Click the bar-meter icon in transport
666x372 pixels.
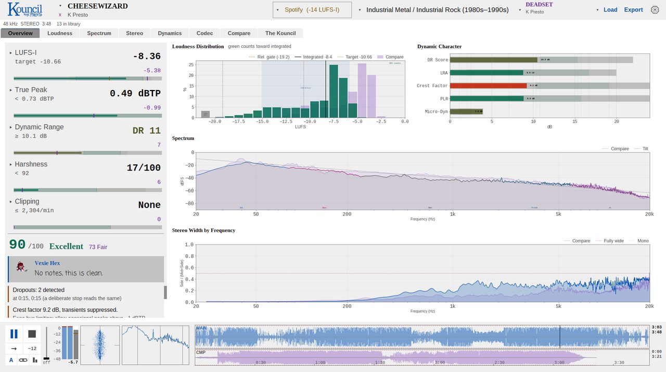35,360
